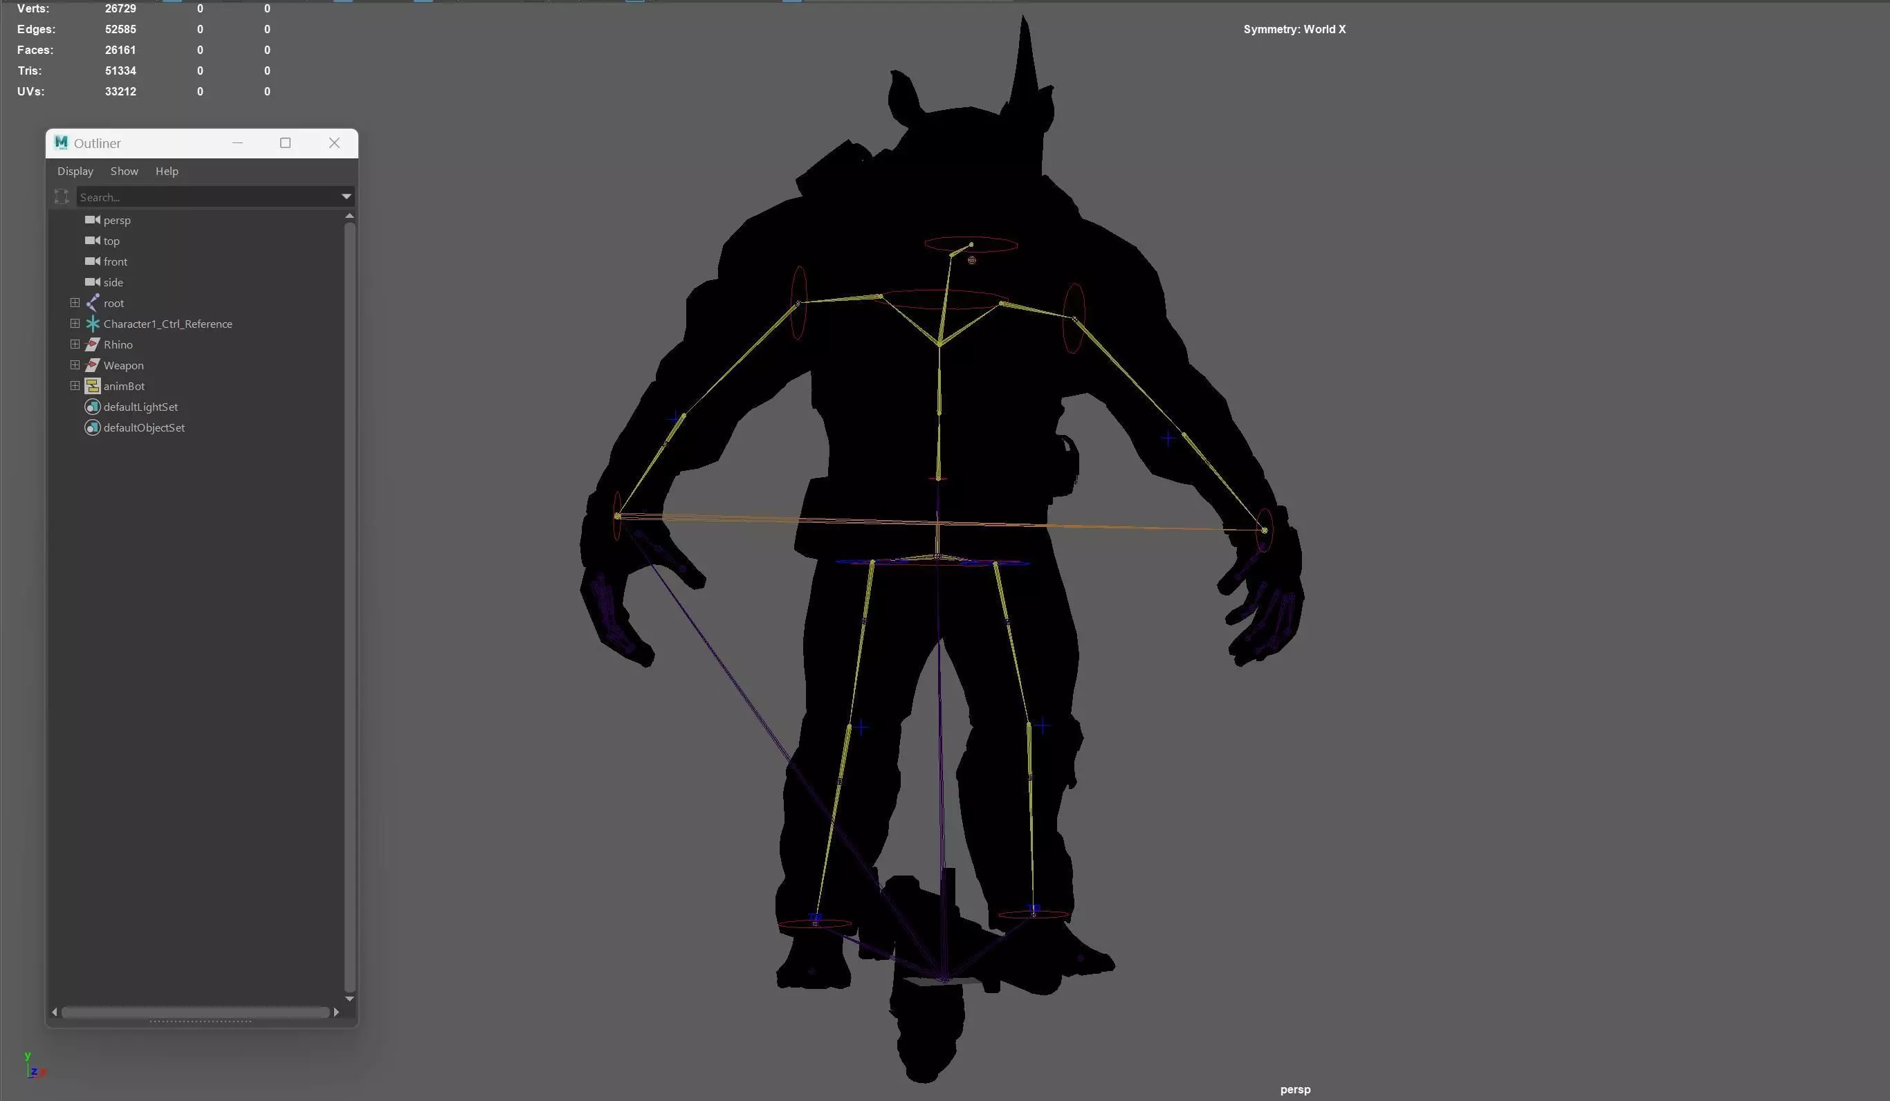This screenshot has height=1101, width=1890.
Task: Click the animBot node icon
Action: click(92, 387)
